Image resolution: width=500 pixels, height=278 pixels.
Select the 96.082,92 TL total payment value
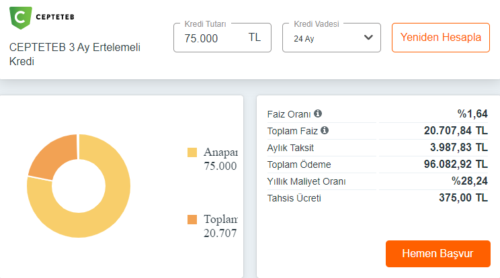pyautogui.click(x=456, y=165)
